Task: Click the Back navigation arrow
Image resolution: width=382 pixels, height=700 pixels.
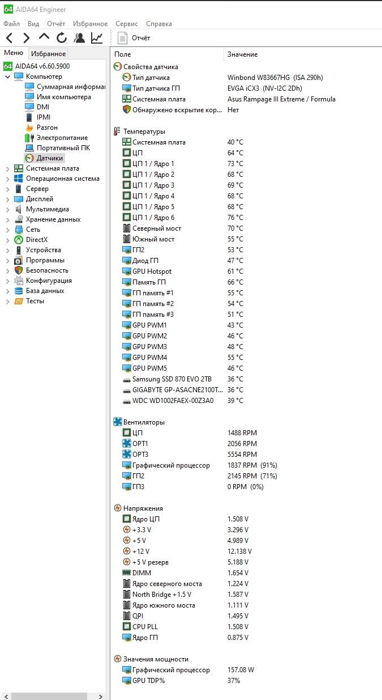Action: 10,38
